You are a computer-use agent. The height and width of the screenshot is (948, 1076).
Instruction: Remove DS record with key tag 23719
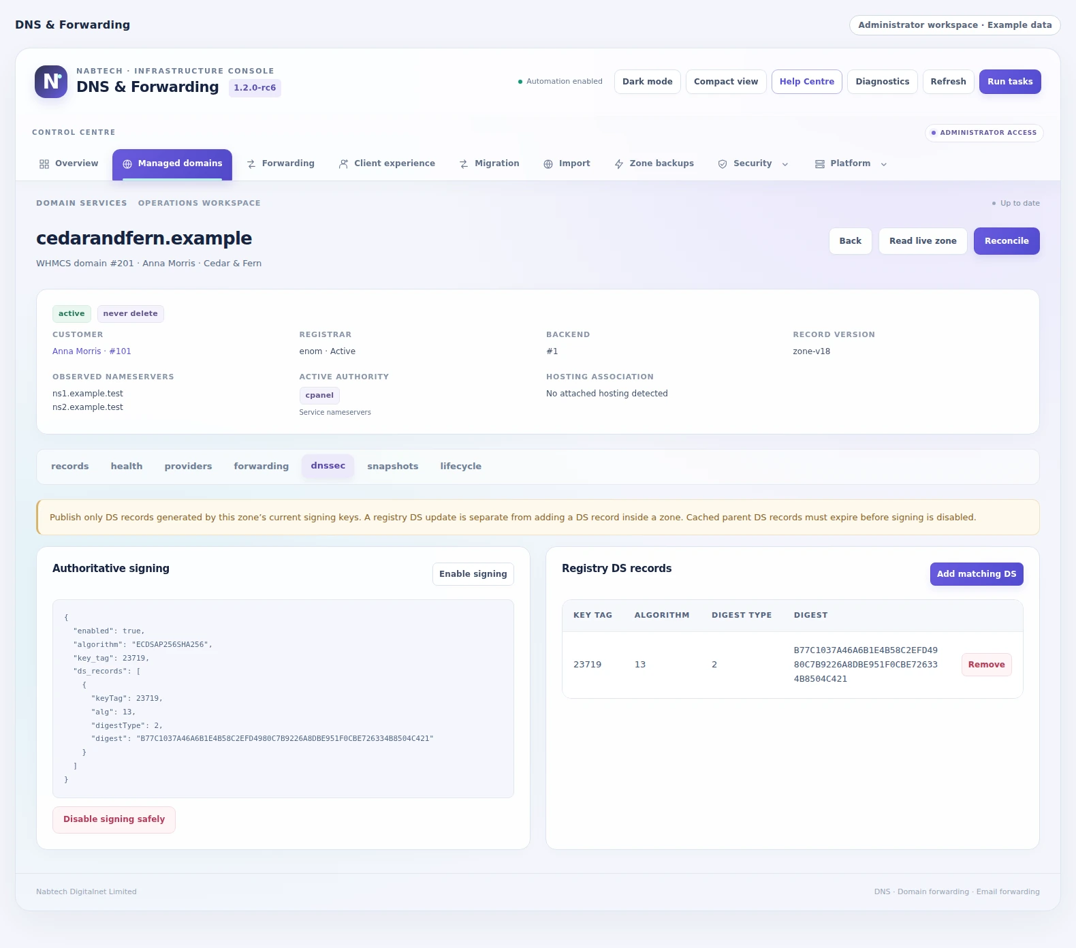click(987, 665)
